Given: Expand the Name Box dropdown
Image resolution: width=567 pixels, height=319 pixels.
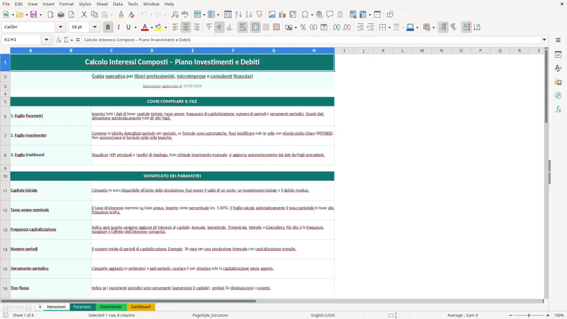Looking at the screenshot, I should [x=47, y=40].
